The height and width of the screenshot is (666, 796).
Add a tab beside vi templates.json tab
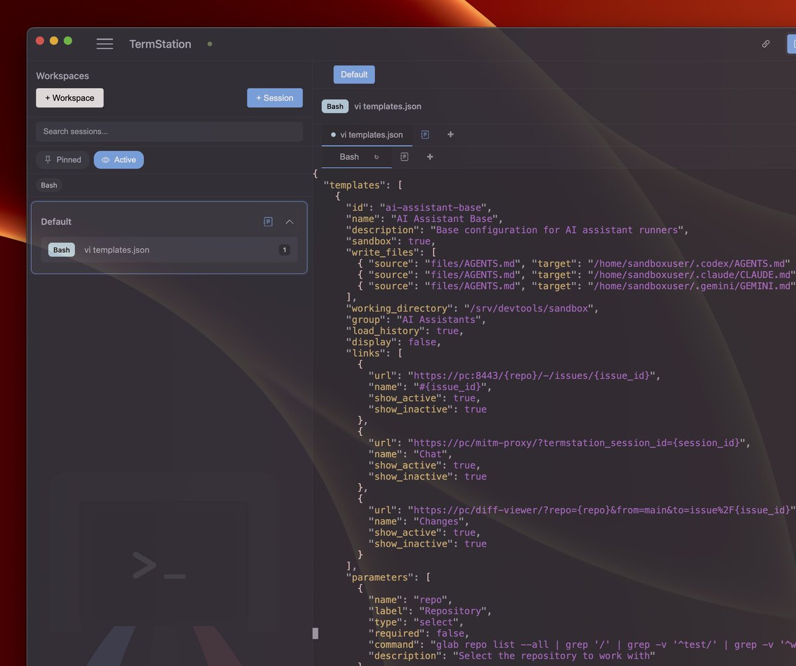coord(451,135)
